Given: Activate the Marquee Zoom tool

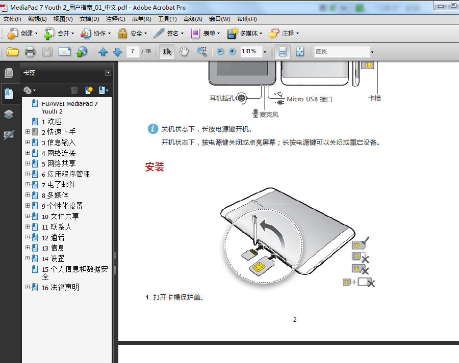Looking at the screenshot, I should [201, 51].
